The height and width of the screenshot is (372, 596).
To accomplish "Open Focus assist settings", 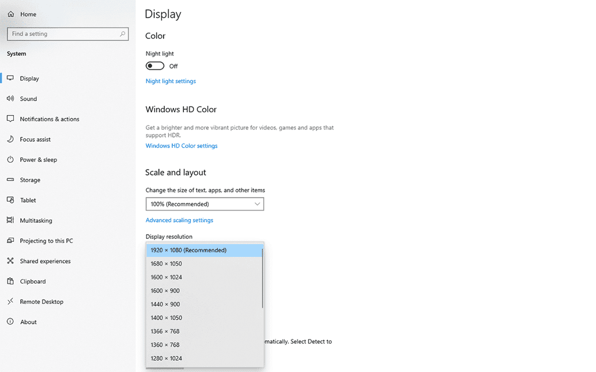I will (11, 139).
